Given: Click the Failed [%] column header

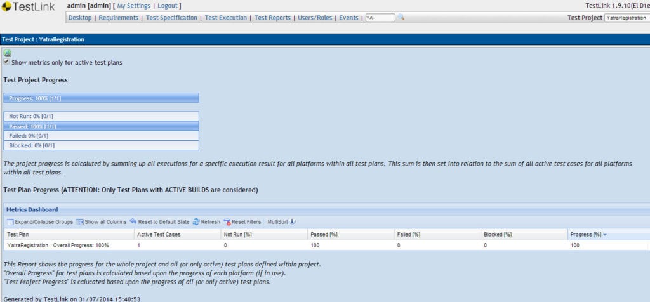Looking at the screenshot, I should 437,235.
